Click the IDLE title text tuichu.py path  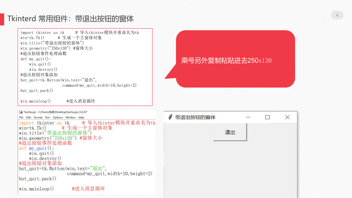tap(55, 112)
